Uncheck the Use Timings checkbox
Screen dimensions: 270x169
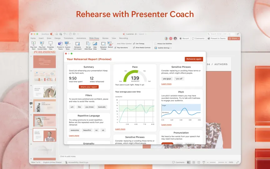tap(134, 44)
